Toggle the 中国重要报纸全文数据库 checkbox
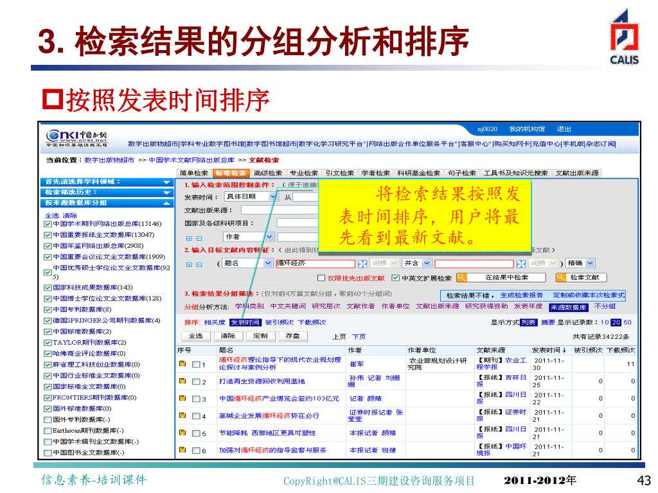The image size is (658, 493). [48, 235]
